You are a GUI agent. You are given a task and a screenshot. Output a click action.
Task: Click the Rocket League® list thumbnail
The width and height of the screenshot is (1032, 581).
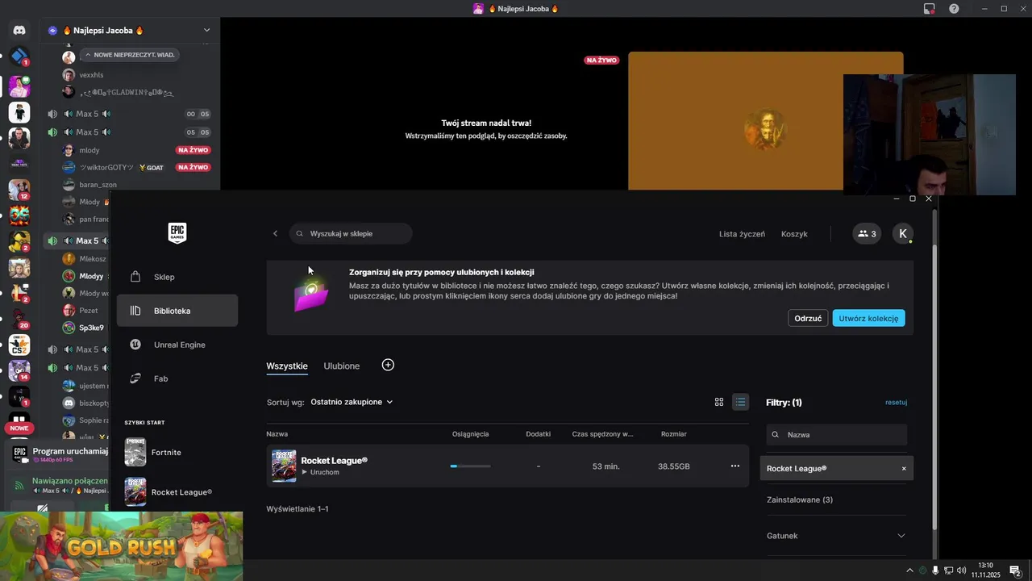click(284, 466)
